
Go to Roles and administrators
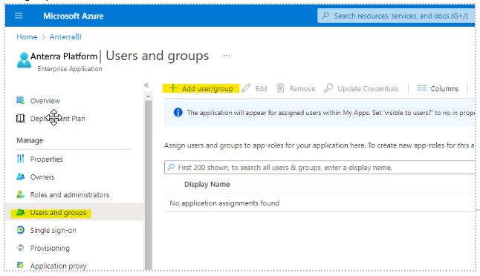click(x=62, y=194)
